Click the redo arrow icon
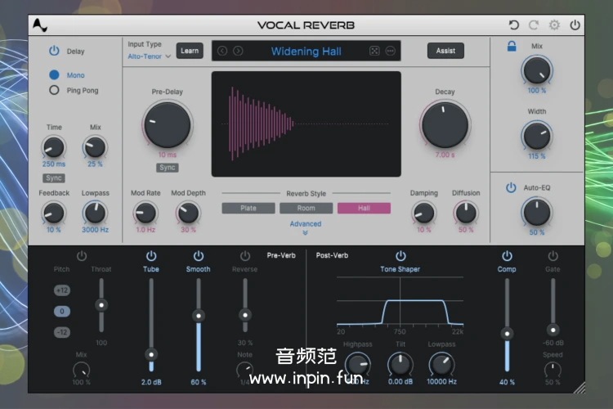613x409 pixels. tap(534, 25)
